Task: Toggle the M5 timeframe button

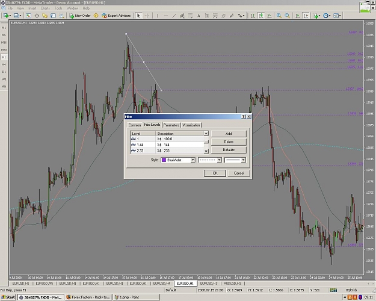Action: pos(4,35)
